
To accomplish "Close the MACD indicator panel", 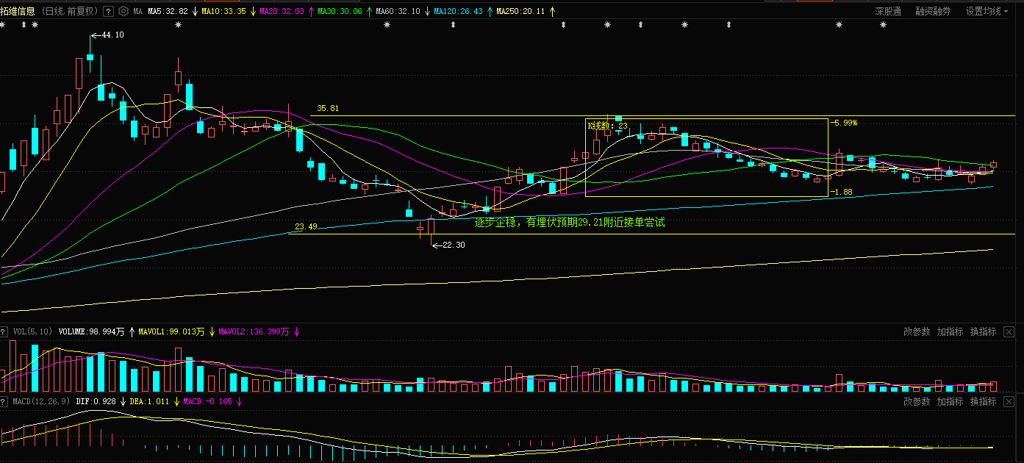I will click(x=1009, y=402).
